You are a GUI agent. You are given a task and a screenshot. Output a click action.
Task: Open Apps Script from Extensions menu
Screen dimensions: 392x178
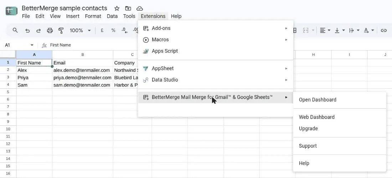click(x=216, y=51)
